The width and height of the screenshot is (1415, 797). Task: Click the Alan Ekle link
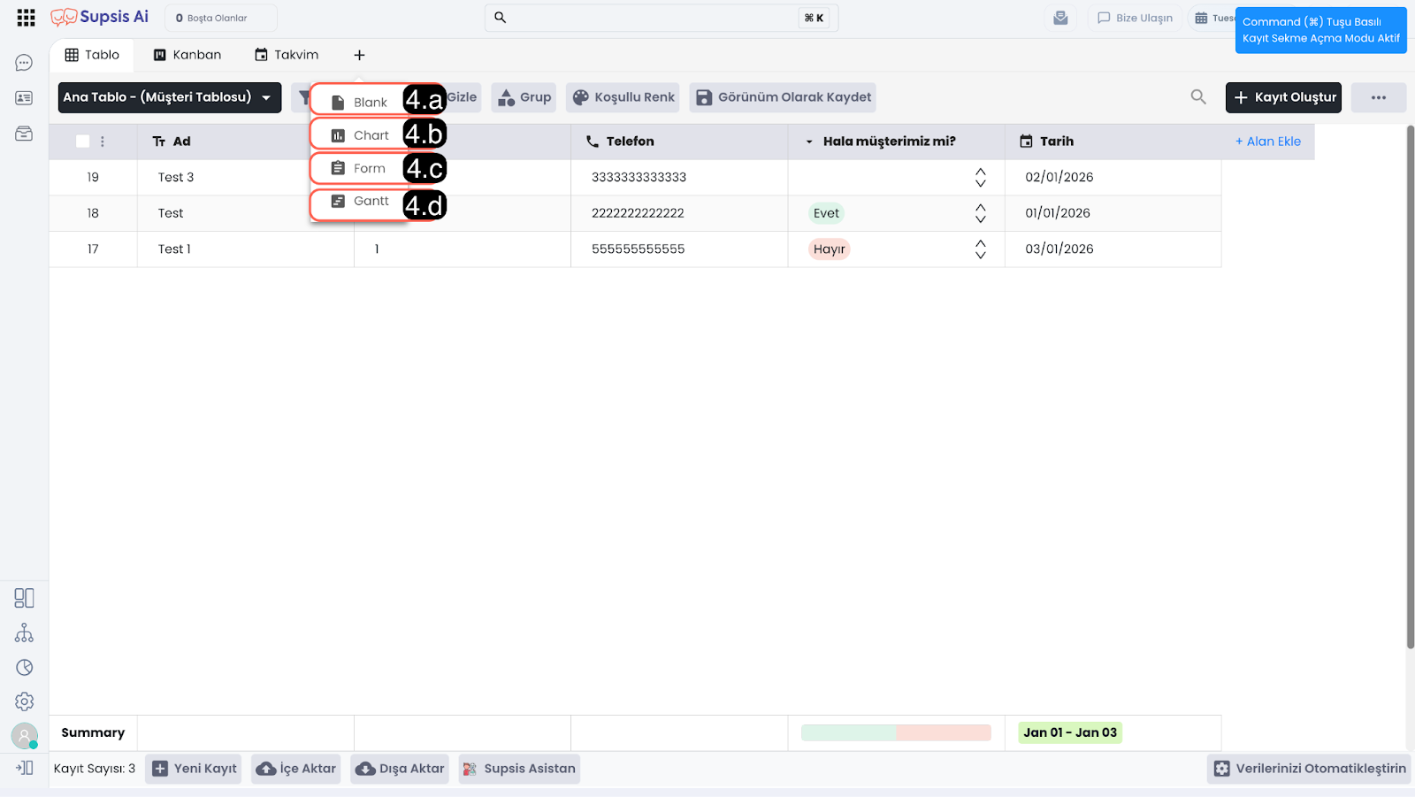(x=1267, y=142)
